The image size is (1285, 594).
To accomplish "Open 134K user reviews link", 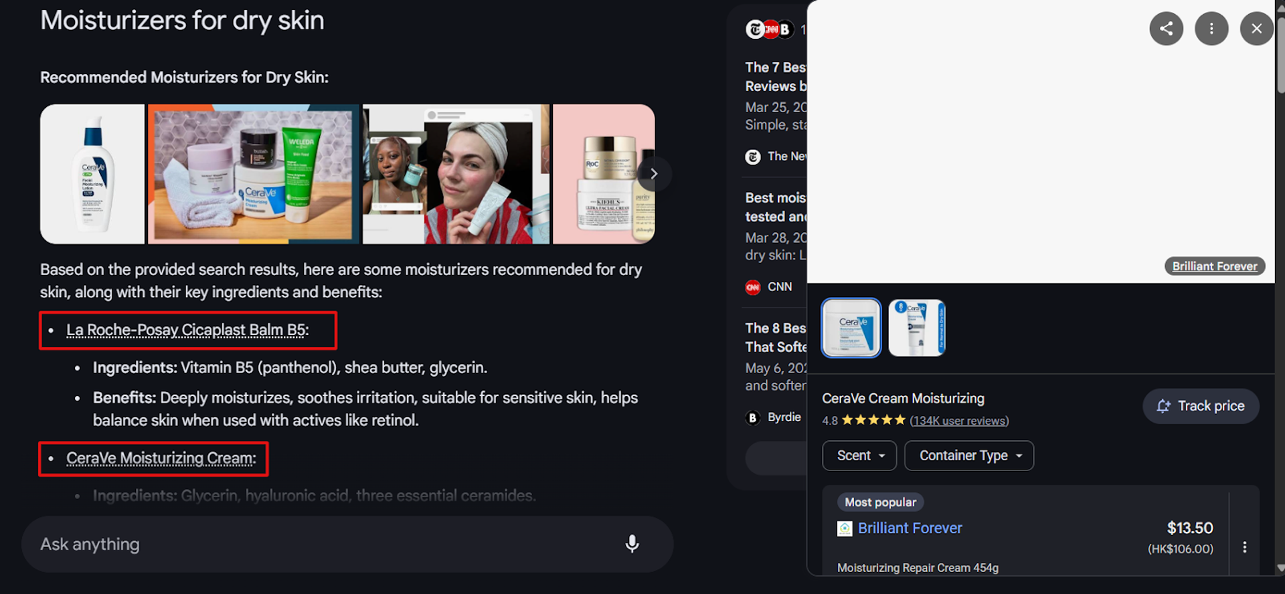I will (959, 421).
